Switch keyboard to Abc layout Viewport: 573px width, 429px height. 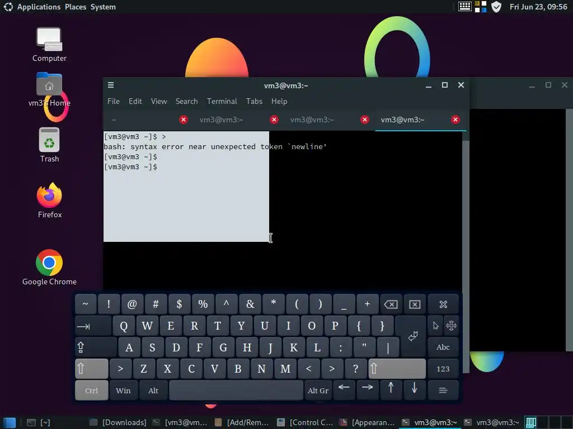coord(443,347)
